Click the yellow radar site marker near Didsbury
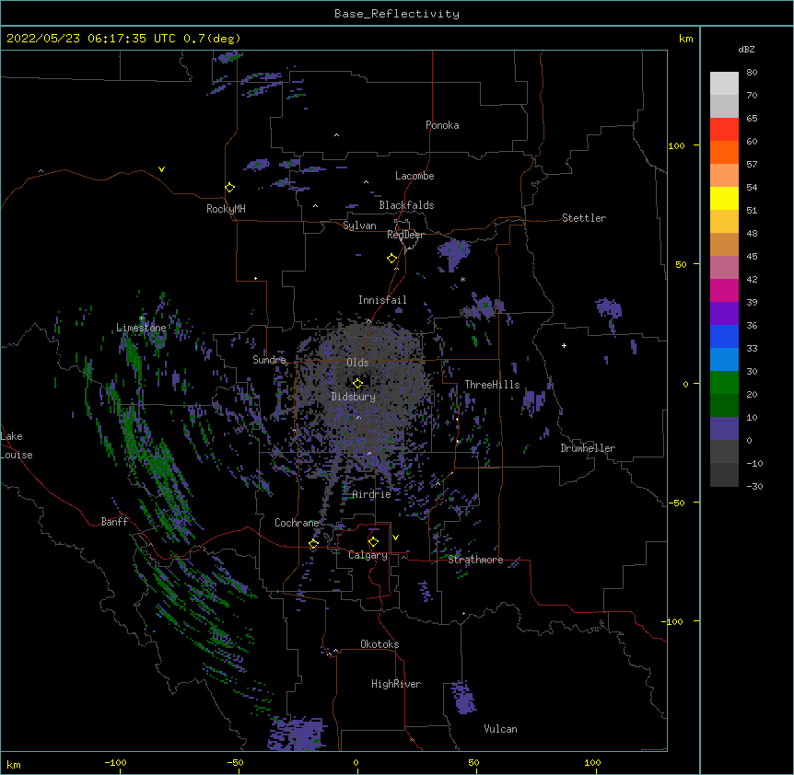 point(357,384)
